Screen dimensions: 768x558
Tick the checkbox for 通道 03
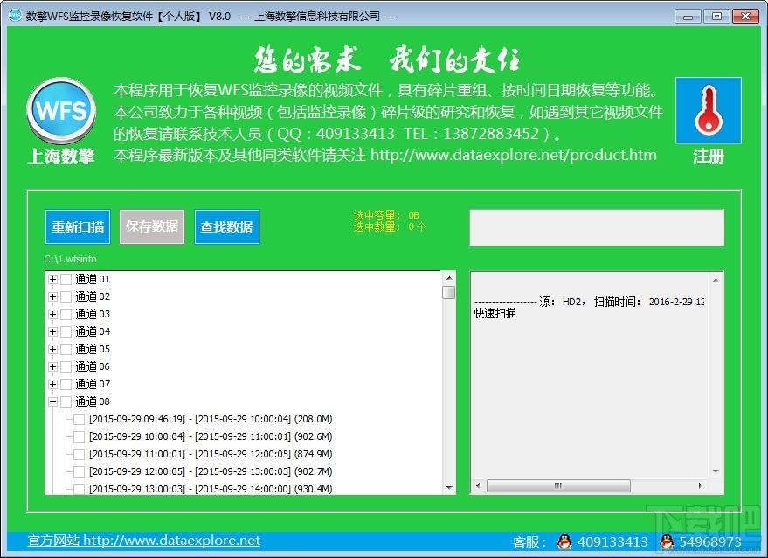[66, 314]
